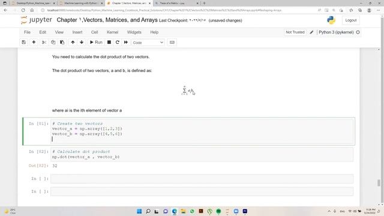
Task: Open the command palette keyboard icon
Action: [172, 43]
